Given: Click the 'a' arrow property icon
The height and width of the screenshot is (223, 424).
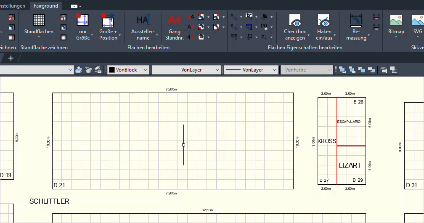Looking at the screenshot, I should tap(234, 27).
